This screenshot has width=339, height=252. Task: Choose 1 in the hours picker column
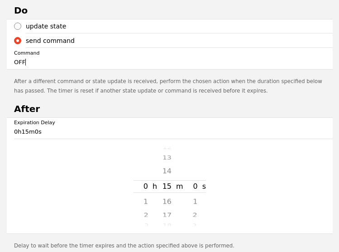(146, 201)
